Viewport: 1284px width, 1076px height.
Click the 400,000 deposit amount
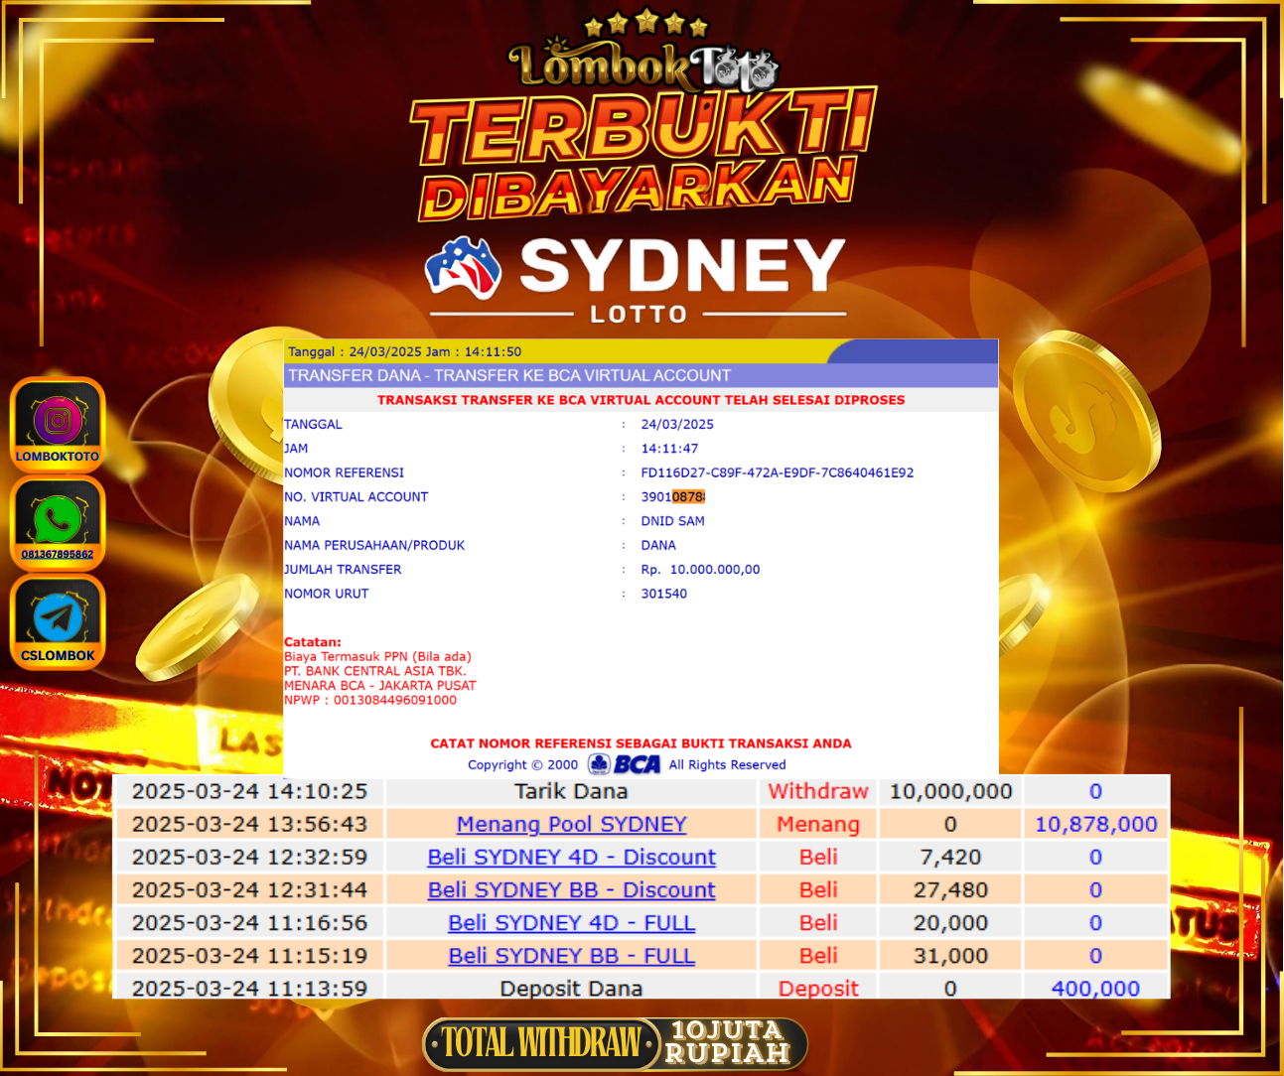click(x=1095, y=988)
